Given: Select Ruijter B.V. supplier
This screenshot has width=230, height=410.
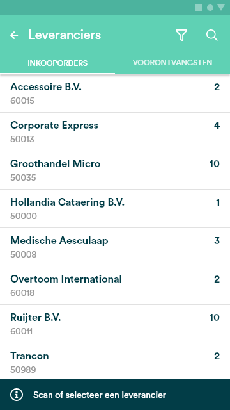Looking at the screenshot, I should (x=115, y=324).
